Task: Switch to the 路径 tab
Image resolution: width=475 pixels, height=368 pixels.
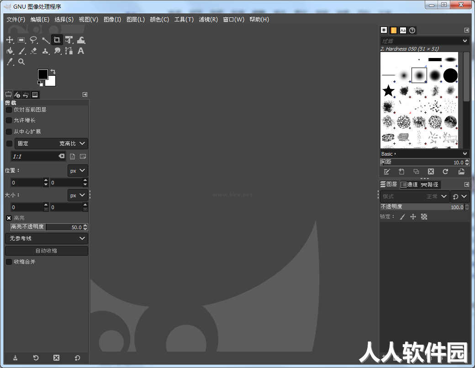Action: pyautogui.click(x=430, y=184)
